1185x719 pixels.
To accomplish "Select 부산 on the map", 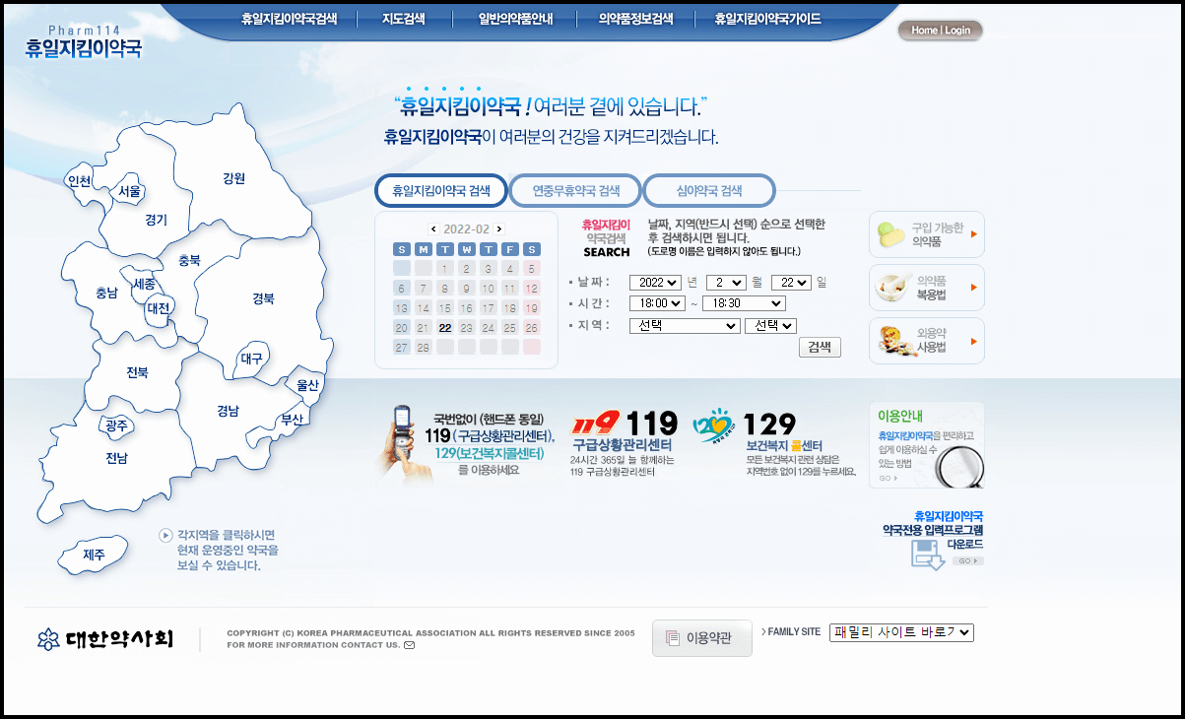I will (x=292, y=419).
